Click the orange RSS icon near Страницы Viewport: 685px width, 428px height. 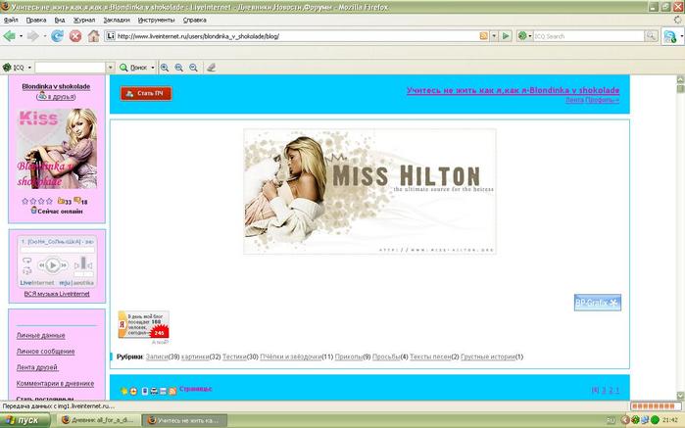(x=172, y=391)
